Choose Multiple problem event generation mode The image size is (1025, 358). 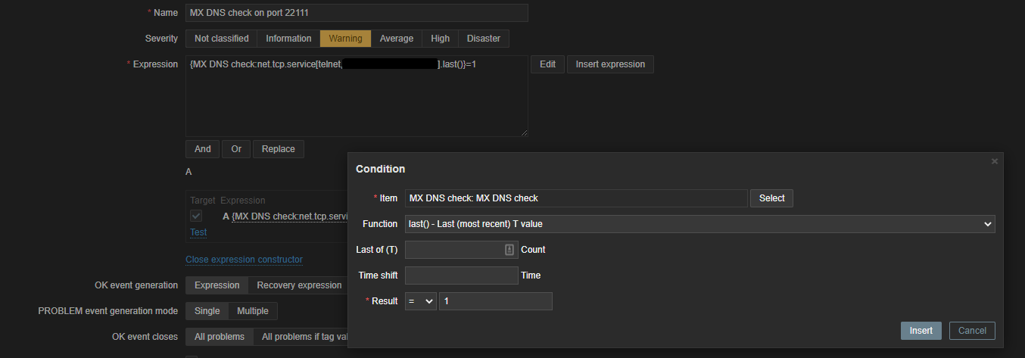coord(253,311)
